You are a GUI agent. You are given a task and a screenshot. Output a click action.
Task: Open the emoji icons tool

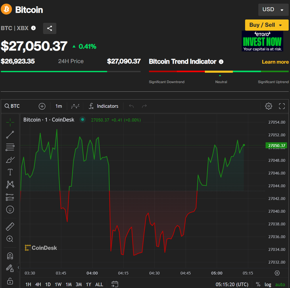pos(10,209)
